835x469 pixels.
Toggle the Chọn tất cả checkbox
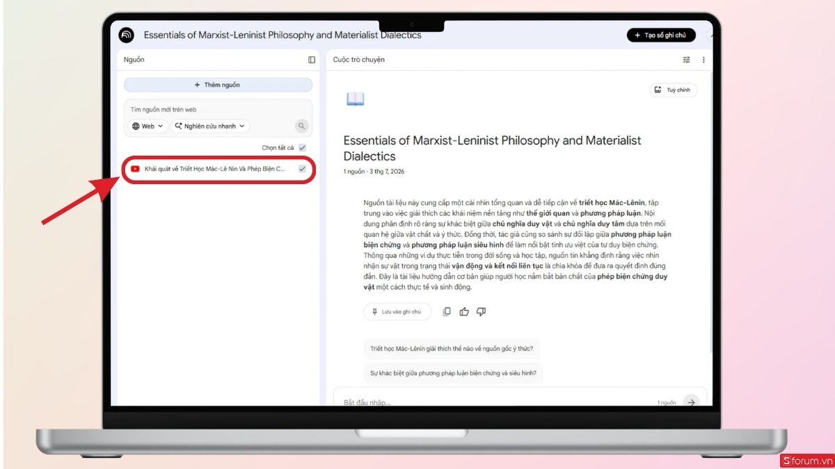tap(302, 147)
